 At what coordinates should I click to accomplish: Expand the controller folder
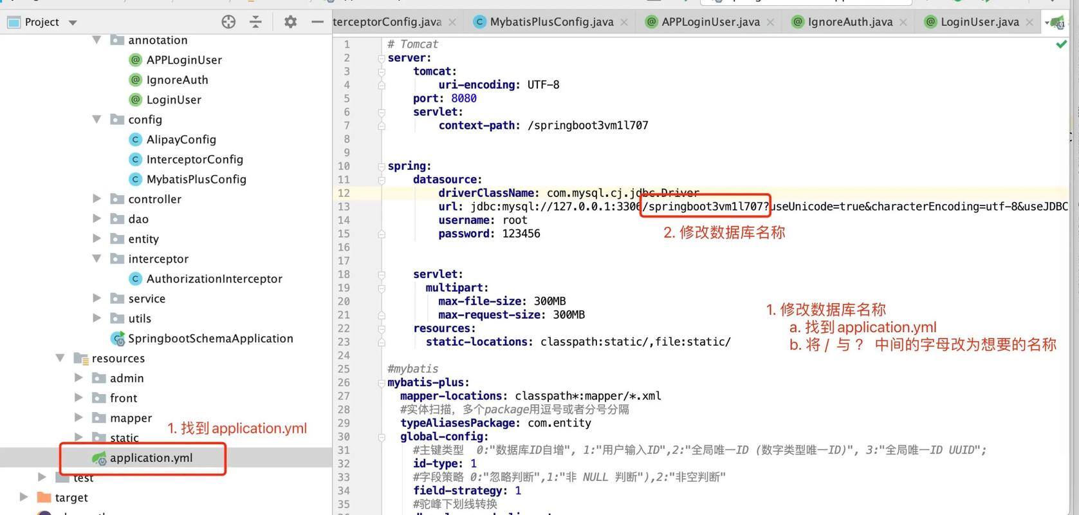[97, 198]
